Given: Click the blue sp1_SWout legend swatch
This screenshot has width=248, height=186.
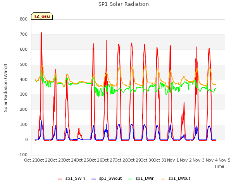Looking at the screenshot, I should [94, 179].
